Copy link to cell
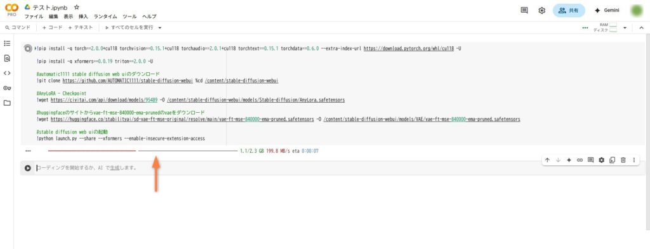 point(580,160)
